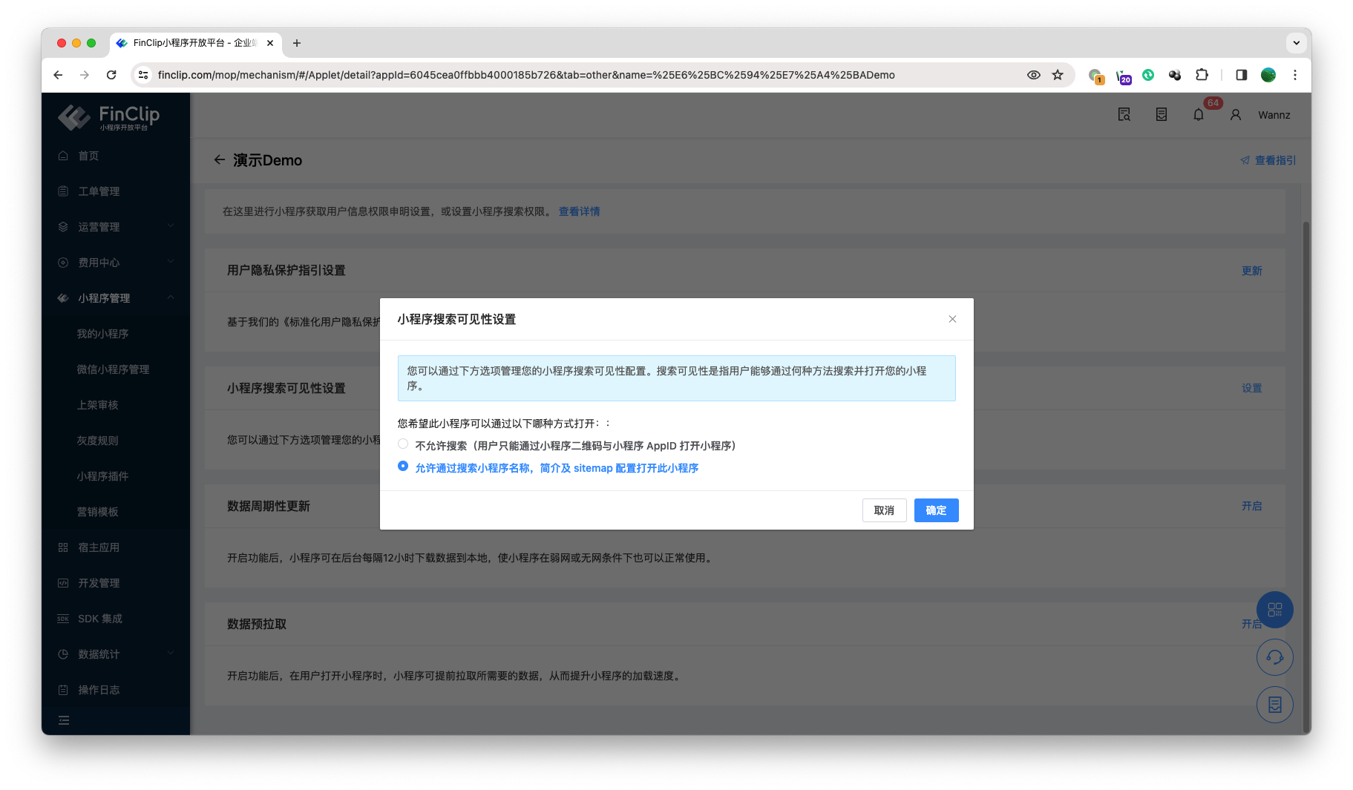Click the back arrow beside 演示Demo

pyautogui.click(x=219, y=160)
